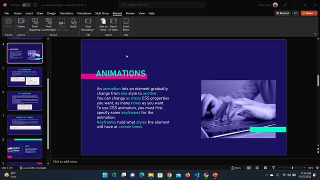This screenshot has width=320, height=180.
Task: Click the Preview ribbon button
Action: tap(8, 23)
